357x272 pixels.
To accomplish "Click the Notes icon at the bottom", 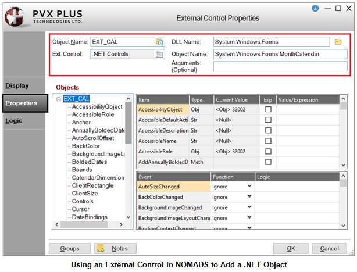I will point(101,249).
